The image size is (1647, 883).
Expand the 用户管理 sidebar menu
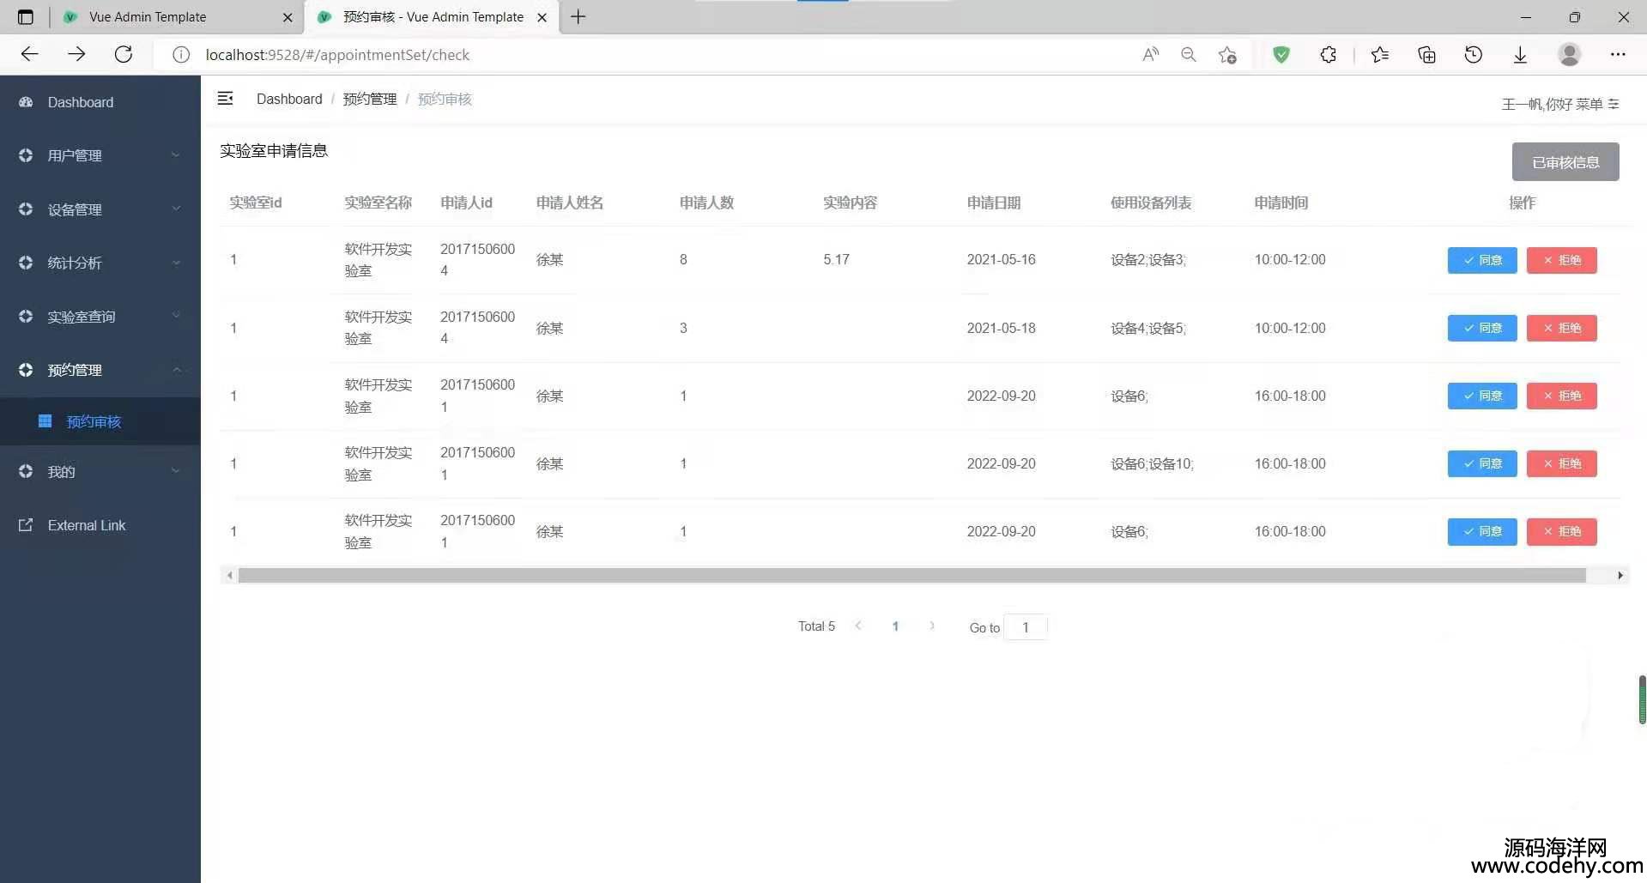point(100,155)
